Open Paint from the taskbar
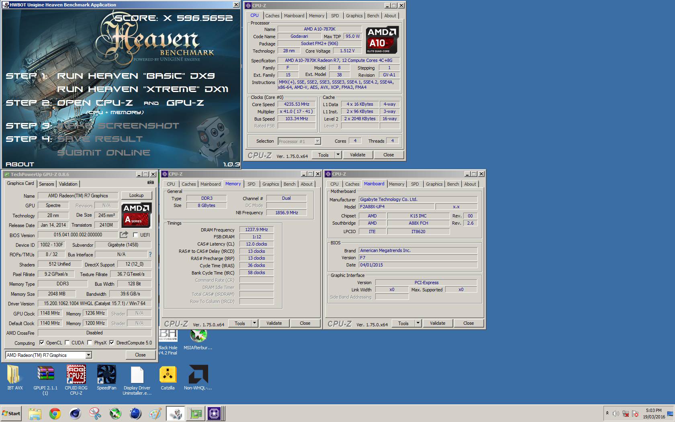The height and width of the screenshot is (422, 675). click(x=155, y=414)
